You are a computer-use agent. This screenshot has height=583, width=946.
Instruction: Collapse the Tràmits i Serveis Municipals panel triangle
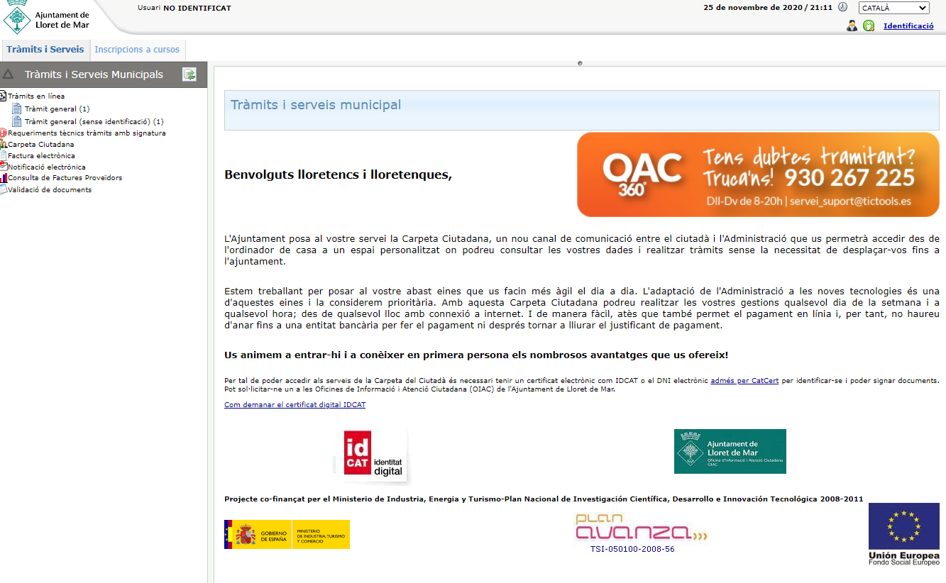9,74
